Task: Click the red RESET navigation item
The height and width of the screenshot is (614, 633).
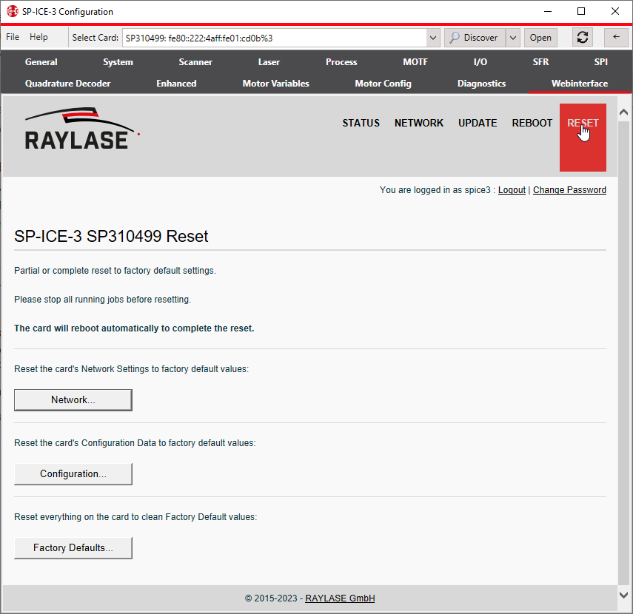Action: click(x=583, y=137)
